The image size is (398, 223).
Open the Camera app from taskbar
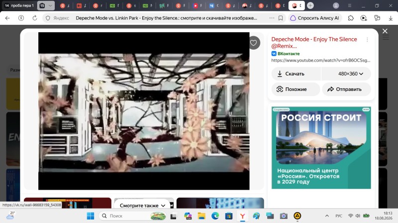click(284, 216)
